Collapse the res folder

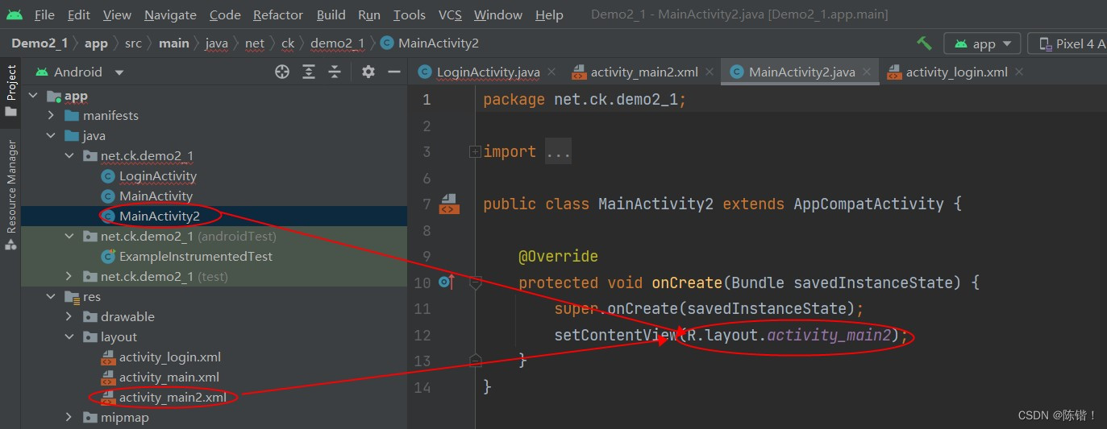point(51,297)
